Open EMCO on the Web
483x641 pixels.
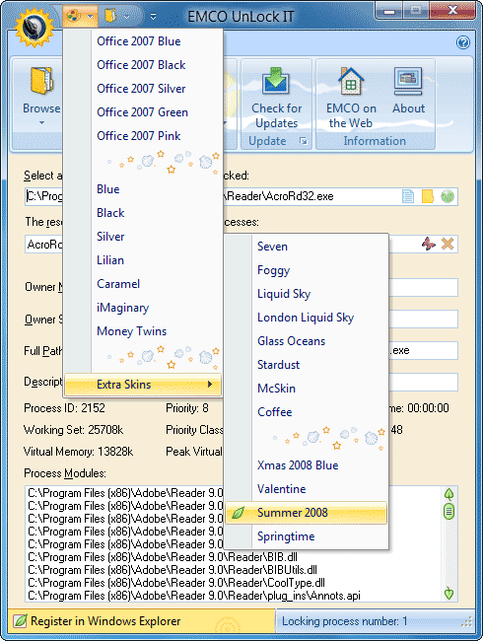[x=351, y=98]
